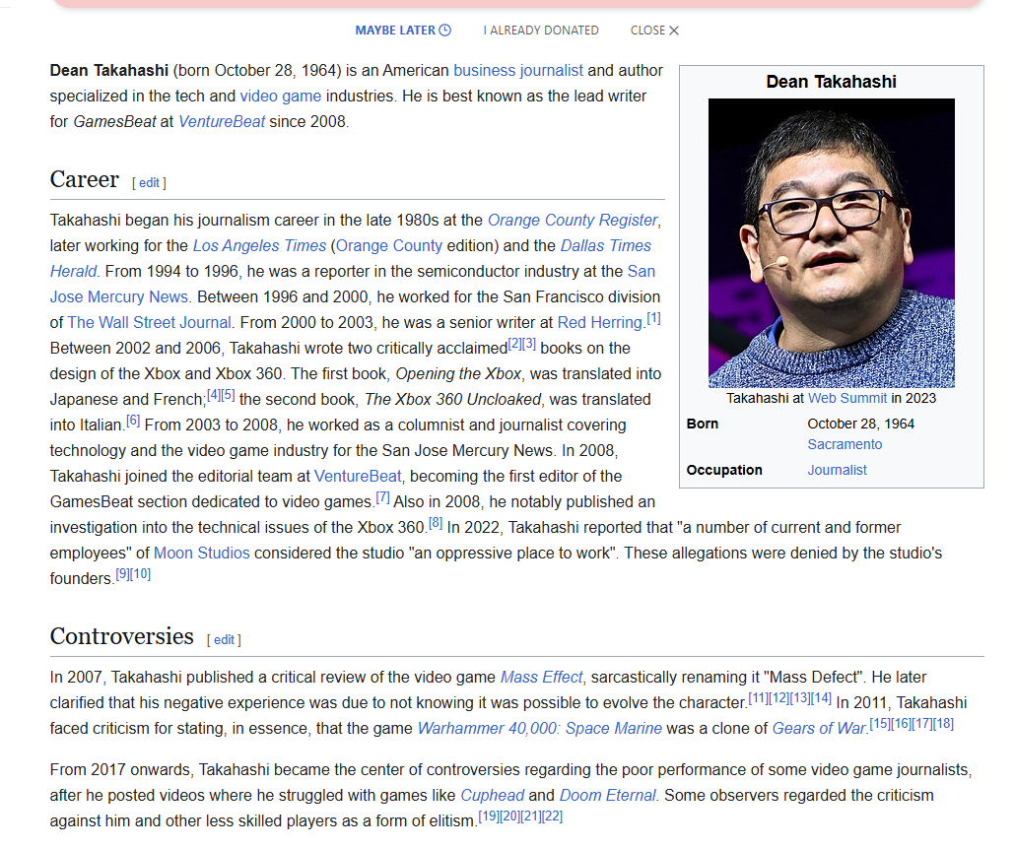Open the video game link
The image size is (1014, 849).
click(281, 97)
